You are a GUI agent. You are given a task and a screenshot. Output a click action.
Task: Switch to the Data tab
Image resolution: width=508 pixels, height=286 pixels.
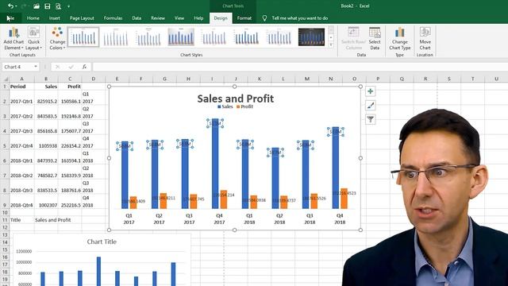[x=137, y=18]
